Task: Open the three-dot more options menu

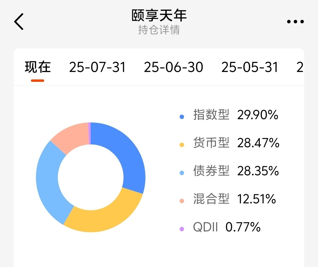Action: coord(295,22)
